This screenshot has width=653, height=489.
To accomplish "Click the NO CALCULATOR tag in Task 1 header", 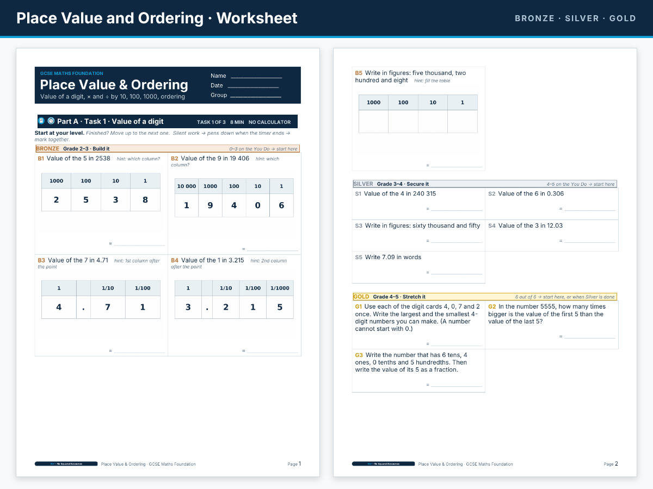I will point(269,122).
